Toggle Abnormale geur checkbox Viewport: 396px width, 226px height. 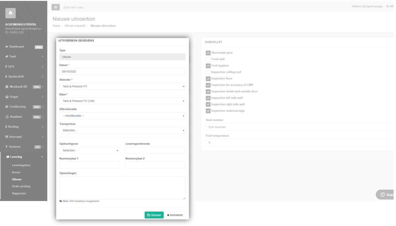tap(208, 53)
